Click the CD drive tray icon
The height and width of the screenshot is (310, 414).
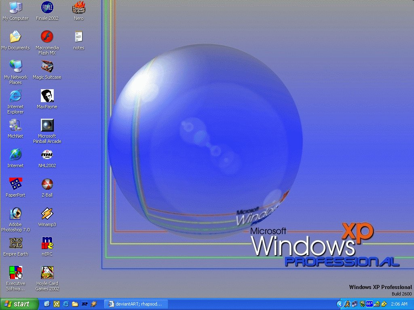click(x=377, y=304)
